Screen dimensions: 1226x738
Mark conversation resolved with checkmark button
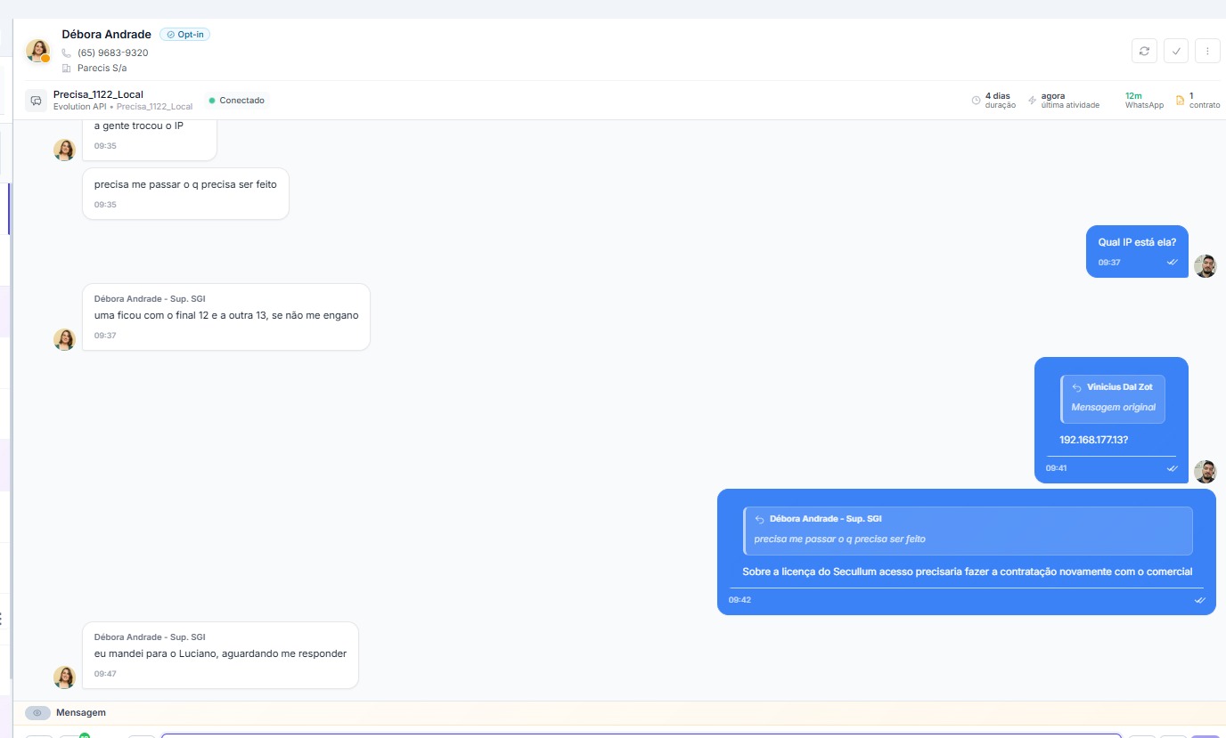tap(1176, 51)
